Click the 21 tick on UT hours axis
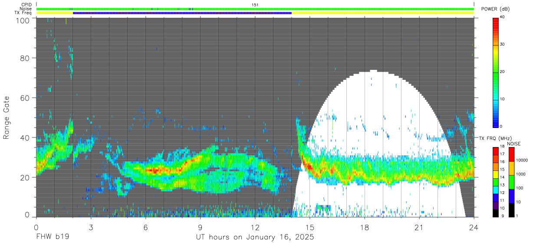The height and width of the screenshot is (246, 533). point(419,227)
